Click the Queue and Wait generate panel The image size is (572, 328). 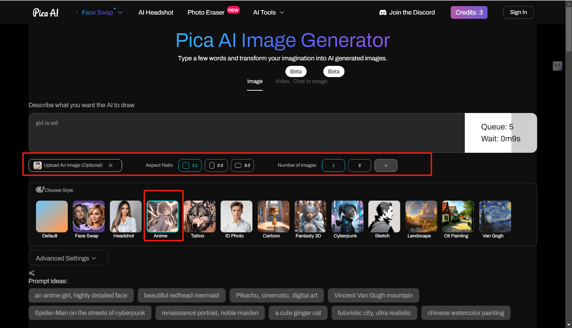click(x=501, y=133)
